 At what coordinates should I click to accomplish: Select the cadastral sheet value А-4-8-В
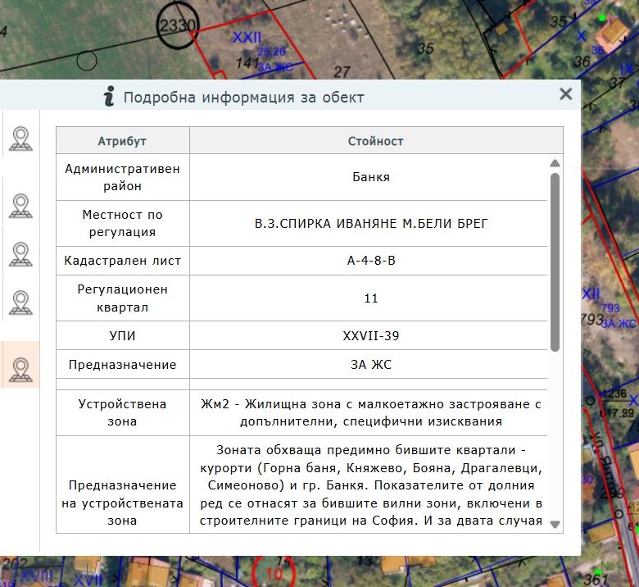click(x=371, y=260)
